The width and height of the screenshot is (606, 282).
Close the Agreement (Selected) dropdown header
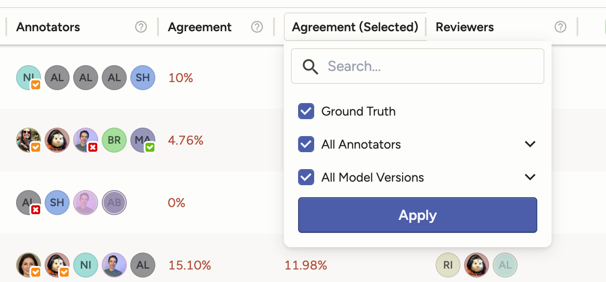[x=355, y=27]
